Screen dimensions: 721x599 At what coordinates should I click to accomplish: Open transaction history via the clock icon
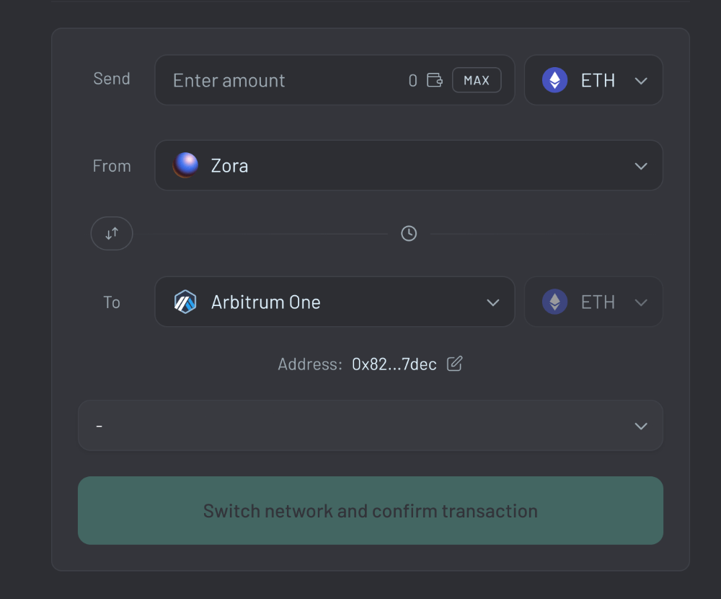pos(409,233)
